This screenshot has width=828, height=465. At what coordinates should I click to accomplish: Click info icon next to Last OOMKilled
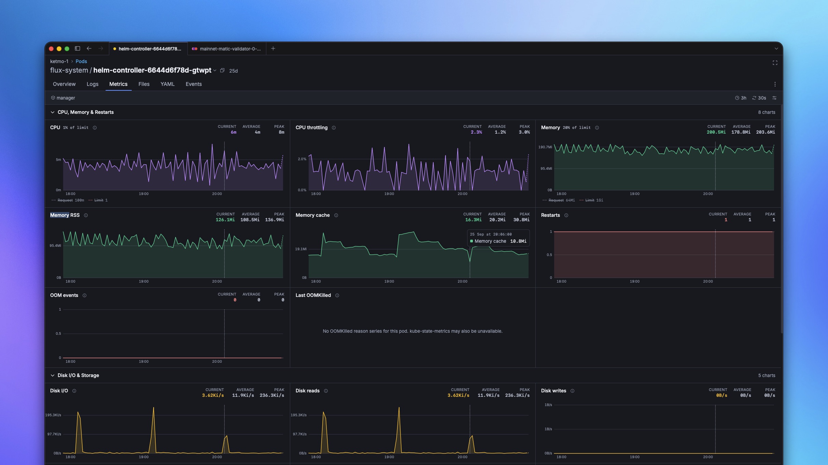(x=337, y=295)
